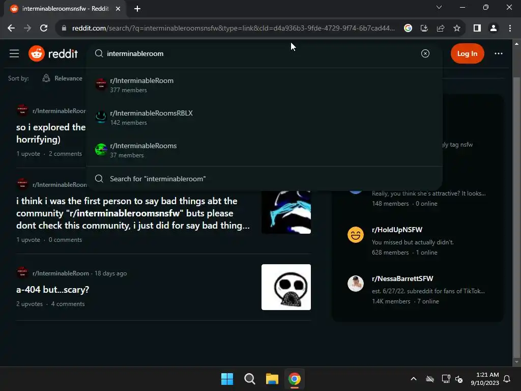Click the r/HoldUpNSFW smiley avatar
The width and height of the screenshot is (521, 391).
356,235
